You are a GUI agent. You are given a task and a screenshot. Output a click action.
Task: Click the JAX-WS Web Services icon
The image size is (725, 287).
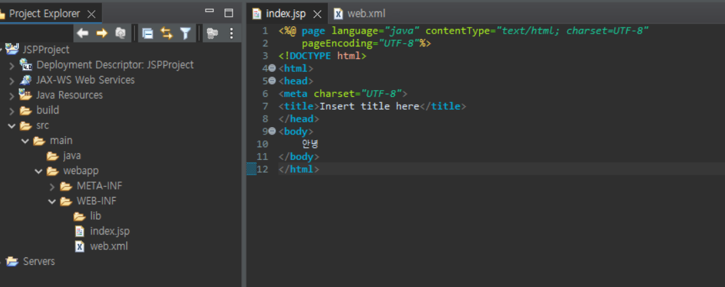click(26, 80)
